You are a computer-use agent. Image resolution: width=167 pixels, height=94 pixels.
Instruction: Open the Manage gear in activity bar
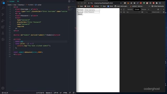point(3,88)
